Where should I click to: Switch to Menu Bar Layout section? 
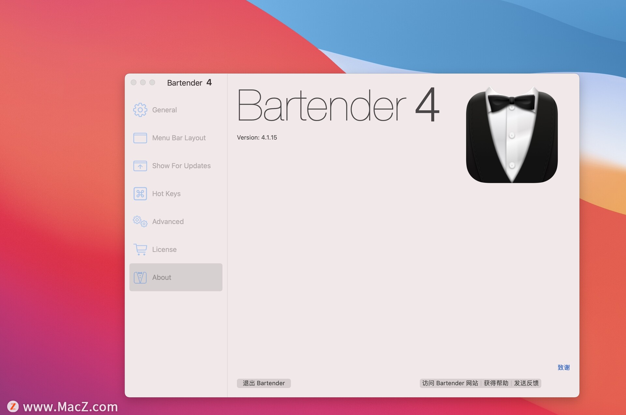(179, 138)
